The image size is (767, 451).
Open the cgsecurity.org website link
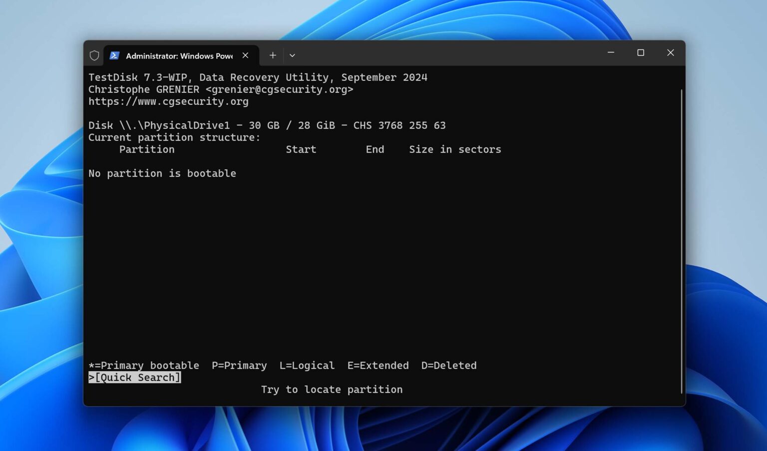tap(168, 101)
